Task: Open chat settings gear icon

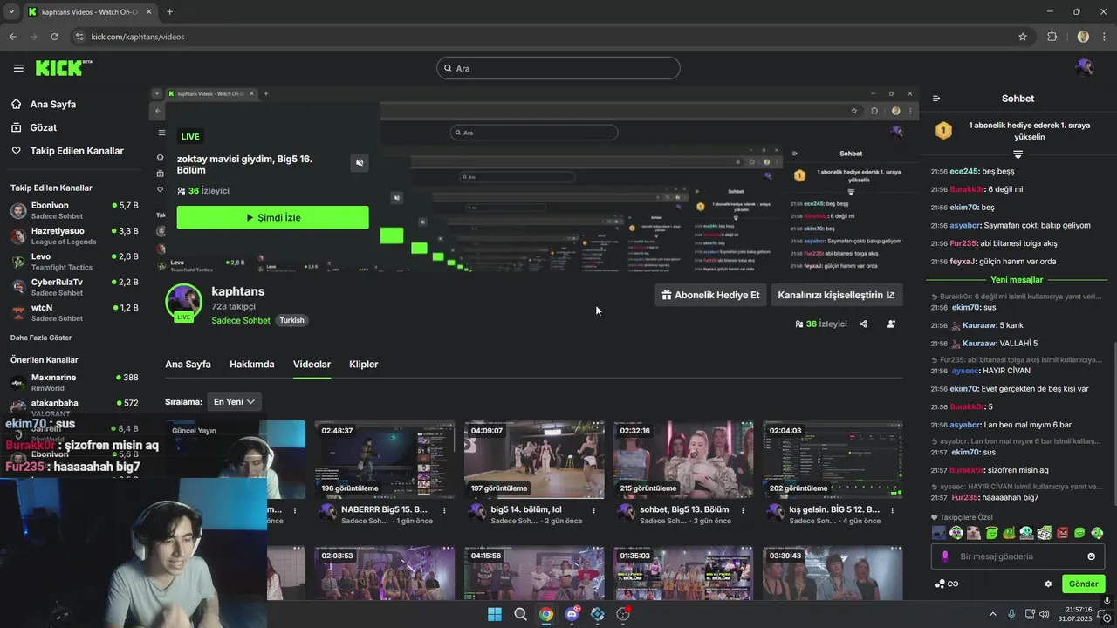Action: (x=1048, y=584)
